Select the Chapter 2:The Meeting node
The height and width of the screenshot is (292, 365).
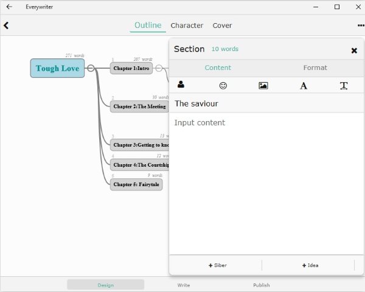pyautogui.click(x=139, y=106)
